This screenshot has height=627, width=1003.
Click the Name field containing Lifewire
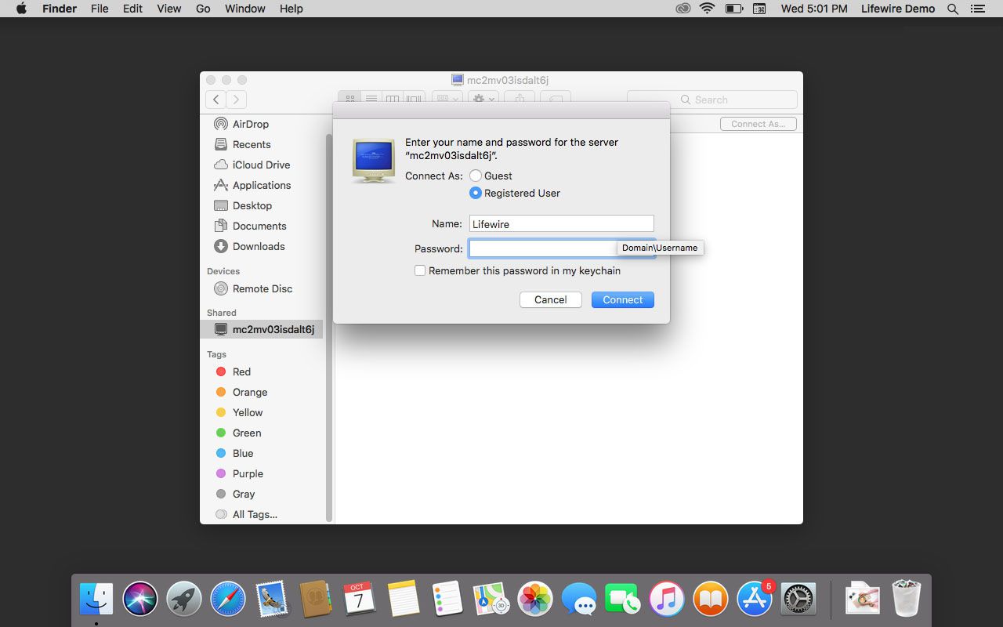tap(561, 224)
